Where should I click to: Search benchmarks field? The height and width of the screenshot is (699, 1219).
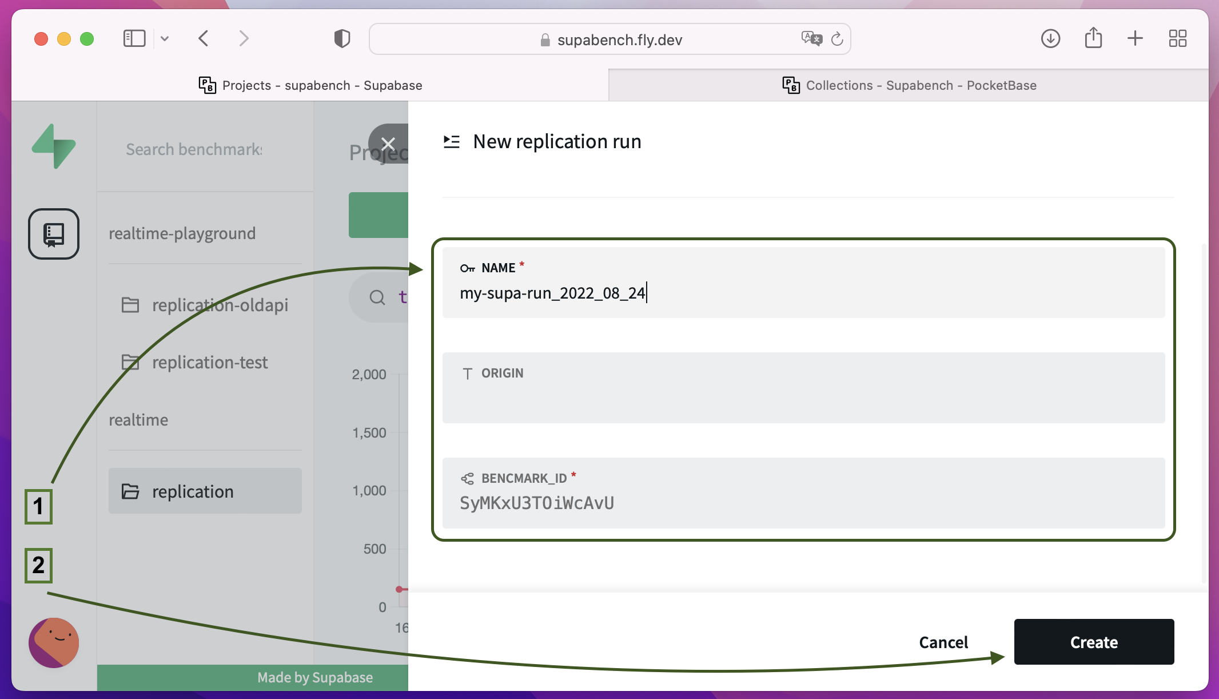(194, 149)
